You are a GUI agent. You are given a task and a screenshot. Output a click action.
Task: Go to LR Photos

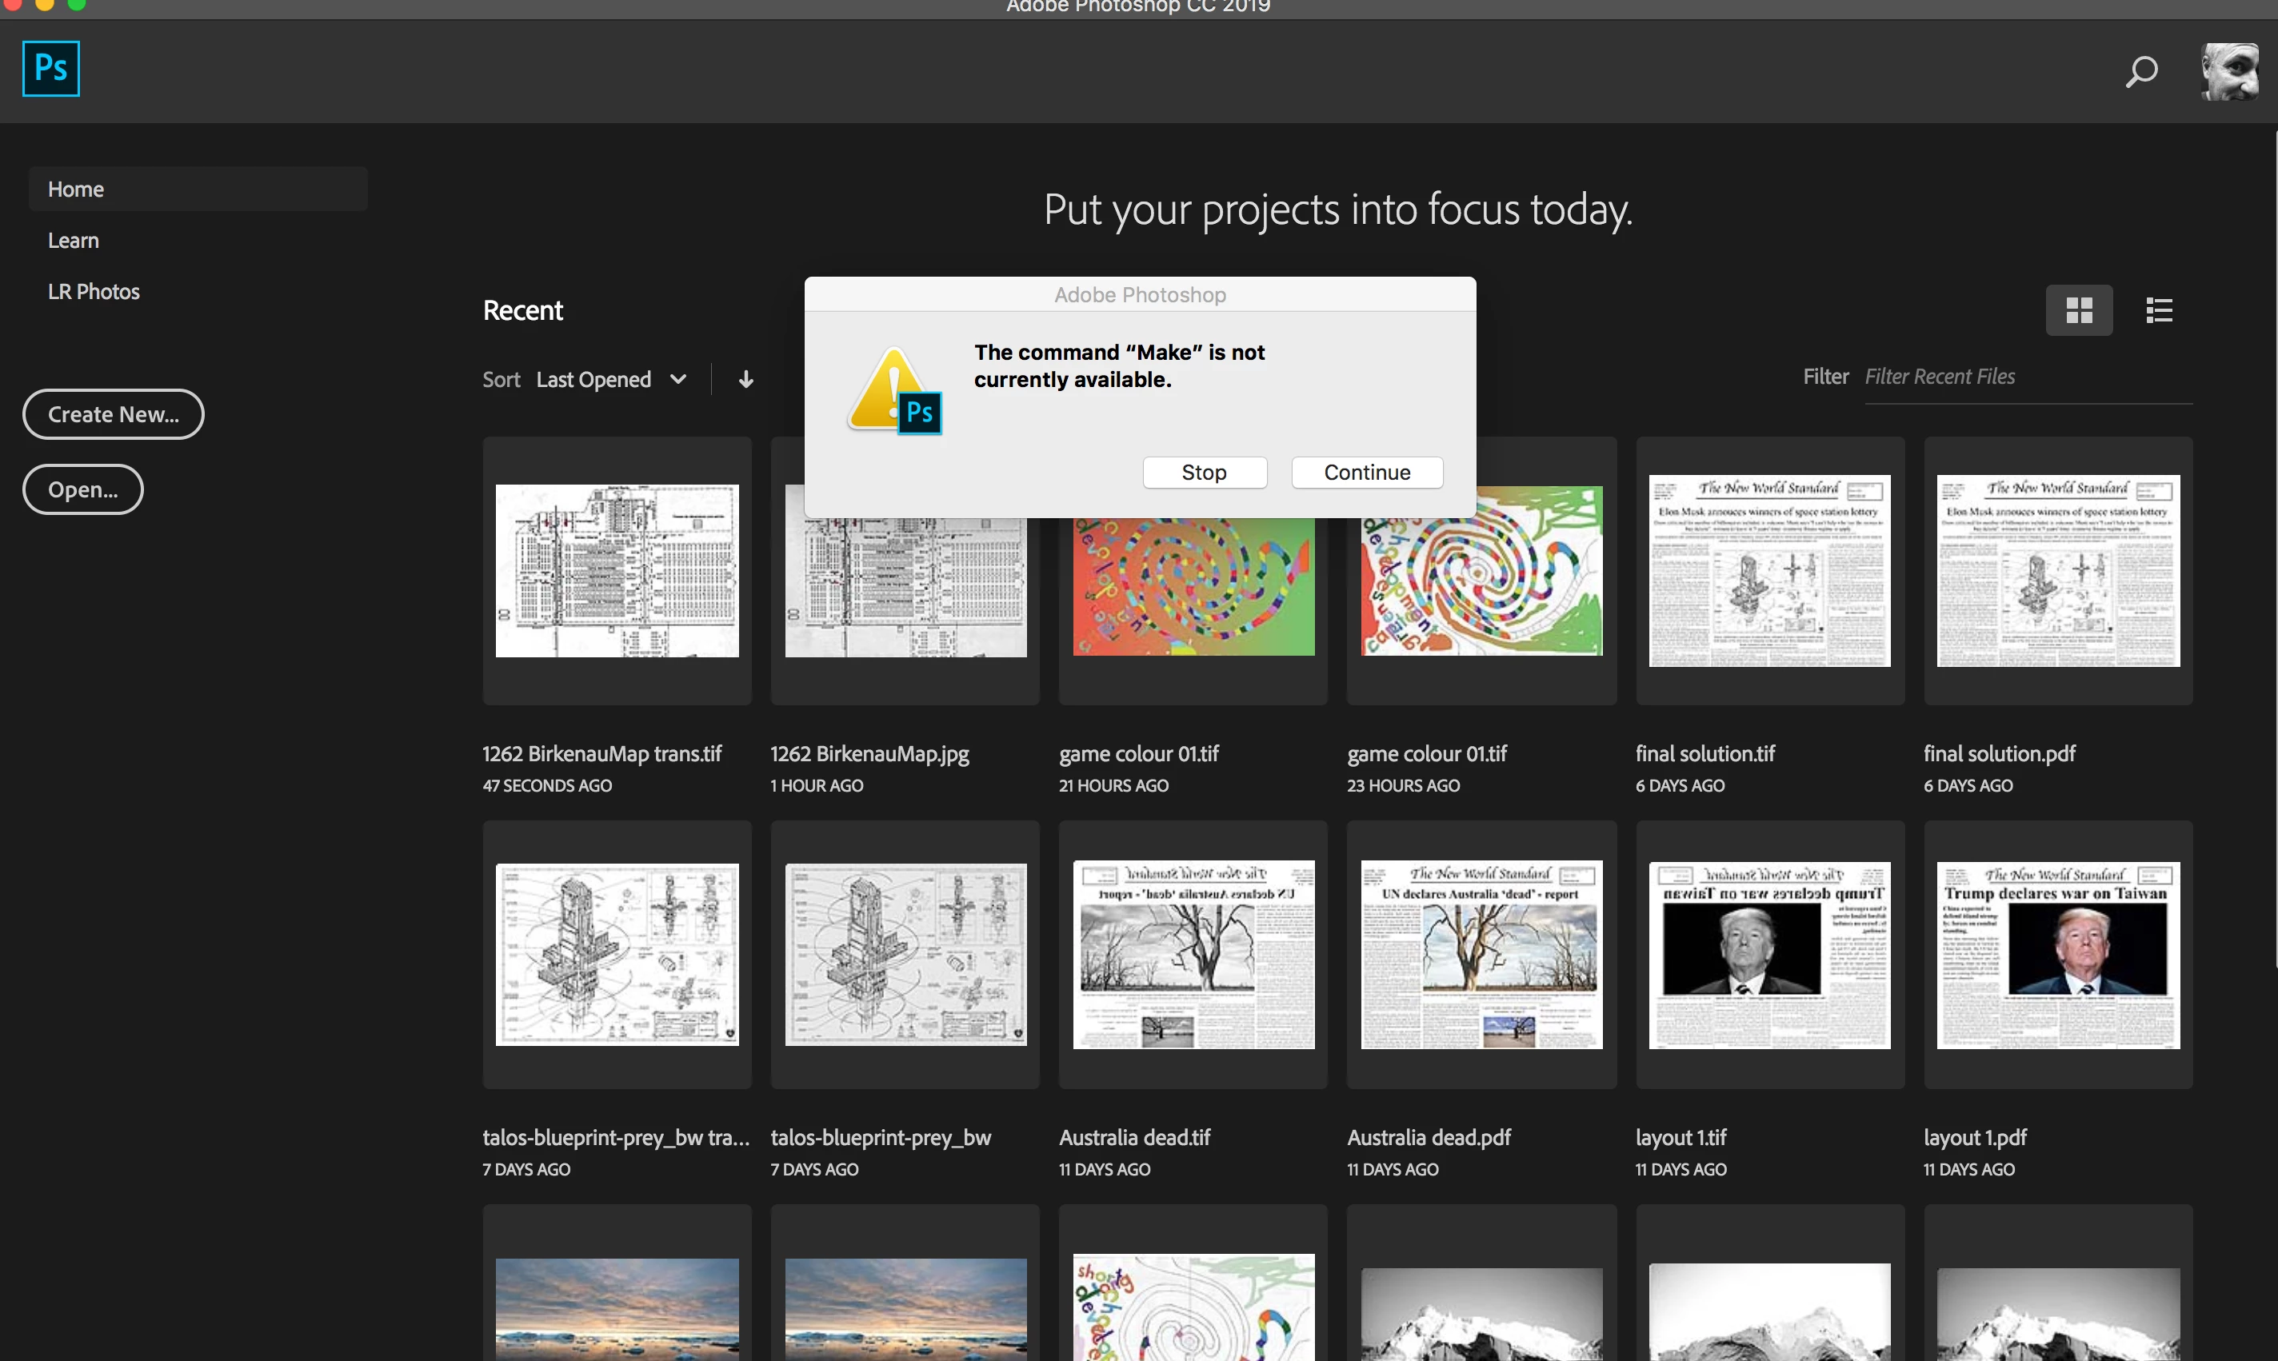click(x=94, y=292)
